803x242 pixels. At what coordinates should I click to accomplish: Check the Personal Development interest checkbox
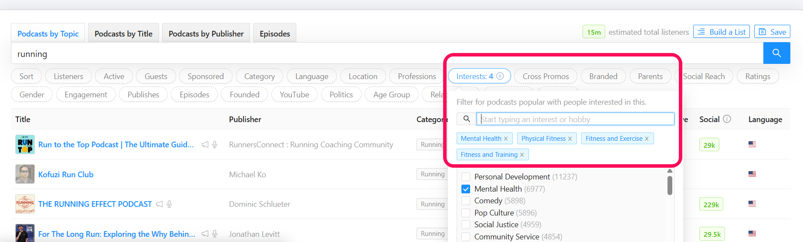point(466,177)
